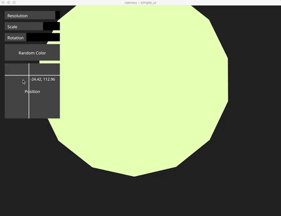
Task: Click the dark background below the polygon
Action: 140,197
